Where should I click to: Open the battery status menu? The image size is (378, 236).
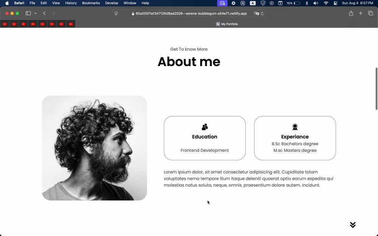coord(293,3)
